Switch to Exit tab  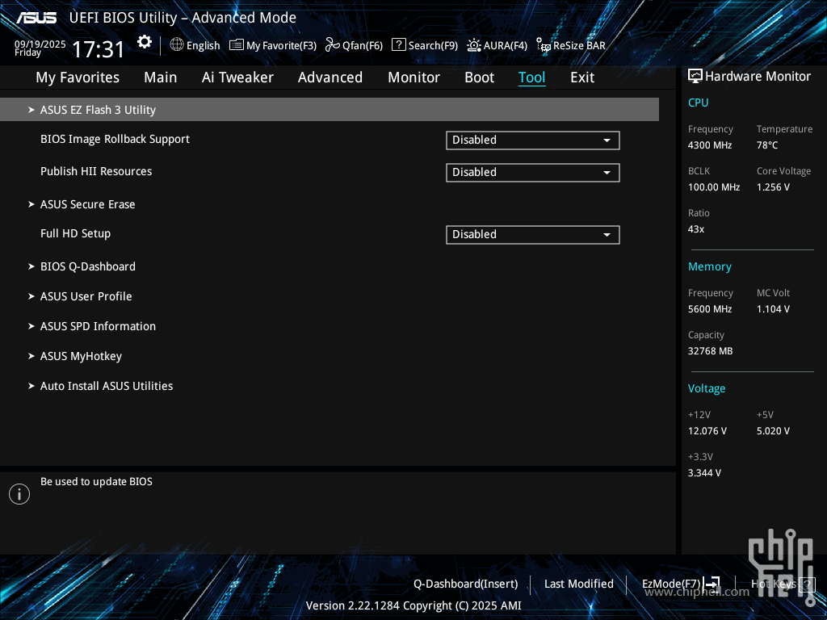click(582, 77)
